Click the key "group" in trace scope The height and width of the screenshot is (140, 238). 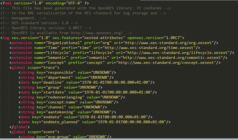coord(54,87)
